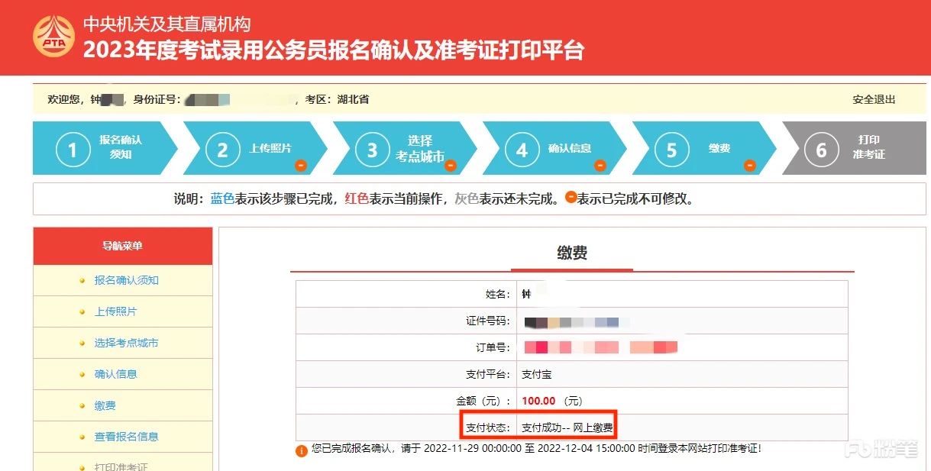
Task: Open 报名确认须知 in navigation menu
Action: pyautogui.click(x=126, y=280)
